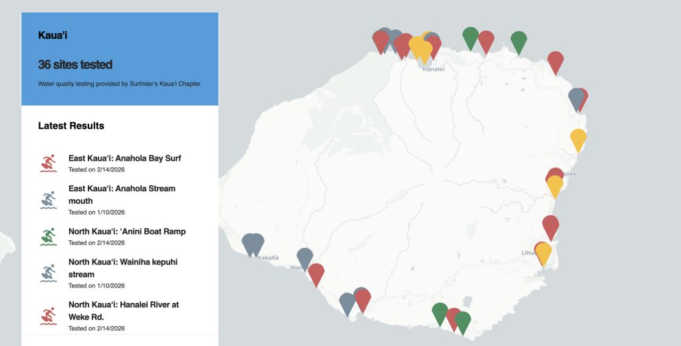Select the lone yellow pin on east coast
Image resolution: width=681 pixels, height=346 pixels.
tap(578, 139)
